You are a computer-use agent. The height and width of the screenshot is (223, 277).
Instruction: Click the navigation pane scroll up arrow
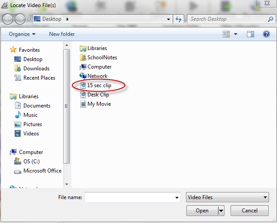pos(67,45)
